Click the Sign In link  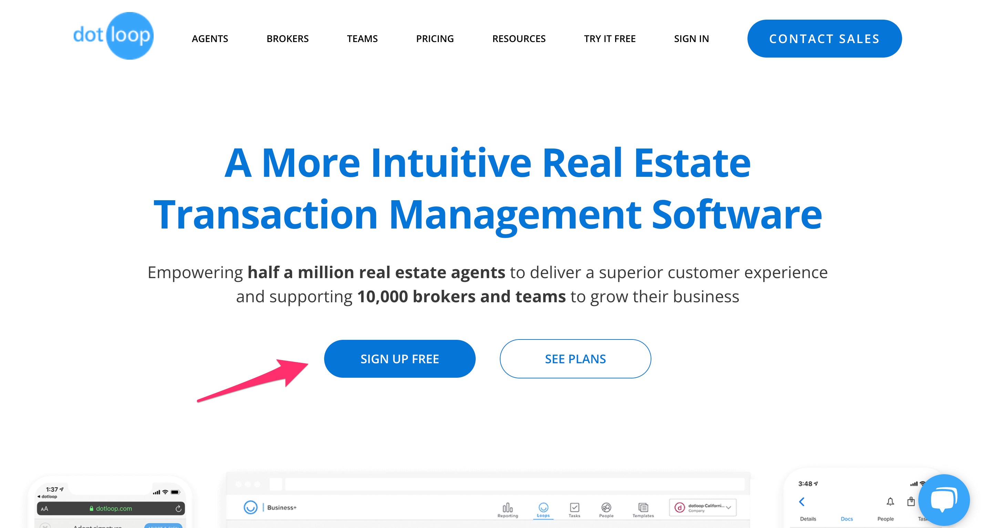pos(691,39)
